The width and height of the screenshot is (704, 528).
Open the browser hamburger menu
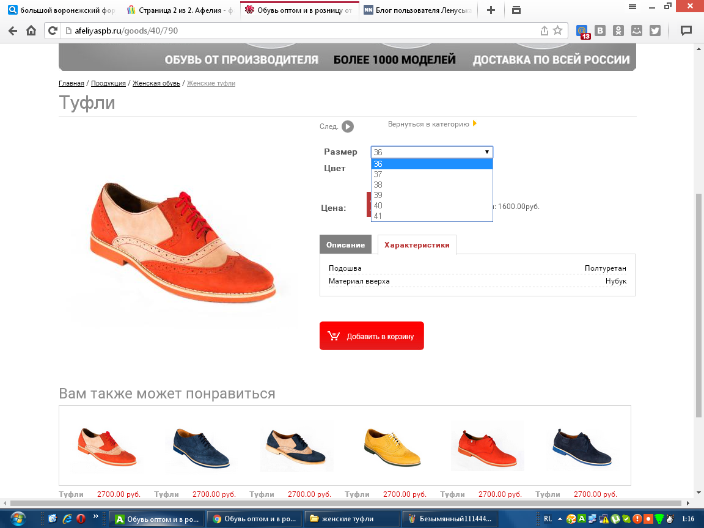click(x=632, y=6)
